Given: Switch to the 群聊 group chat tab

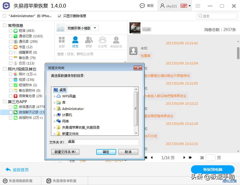Looking at the screenshot, I should (89, 42).
